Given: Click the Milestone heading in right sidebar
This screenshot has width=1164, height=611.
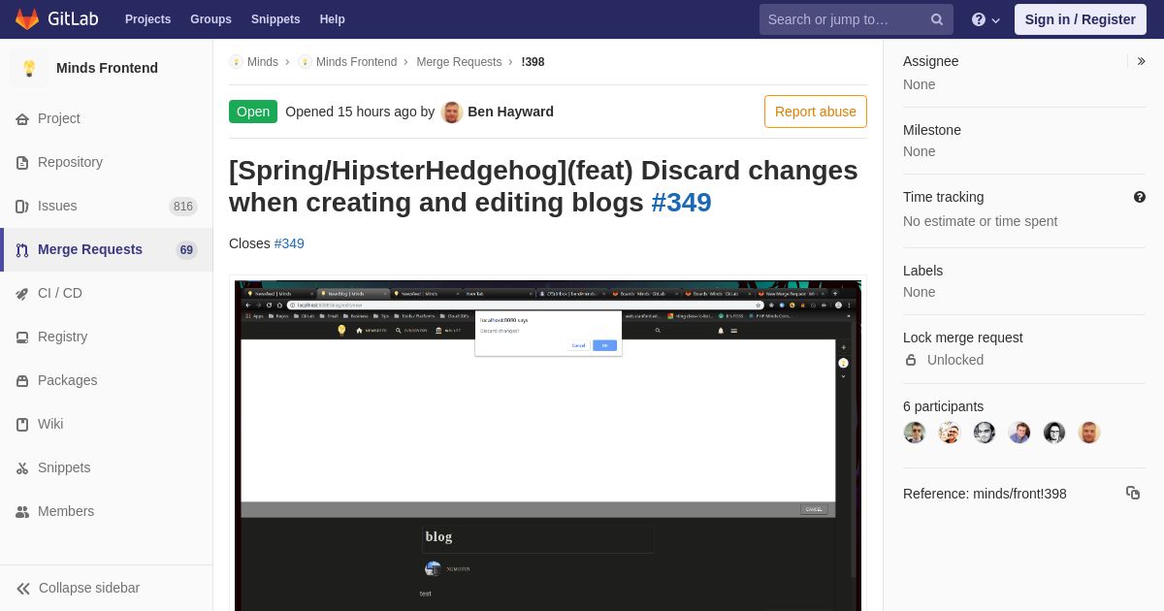Looking at the screenshot, I should coord(932,130).
